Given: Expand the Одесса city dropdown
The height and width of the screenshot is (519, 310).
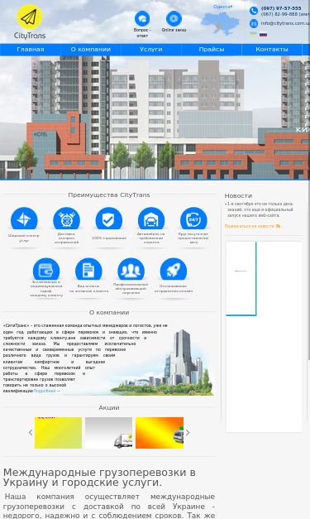Looking at the screenshot, I should [222, 7].
